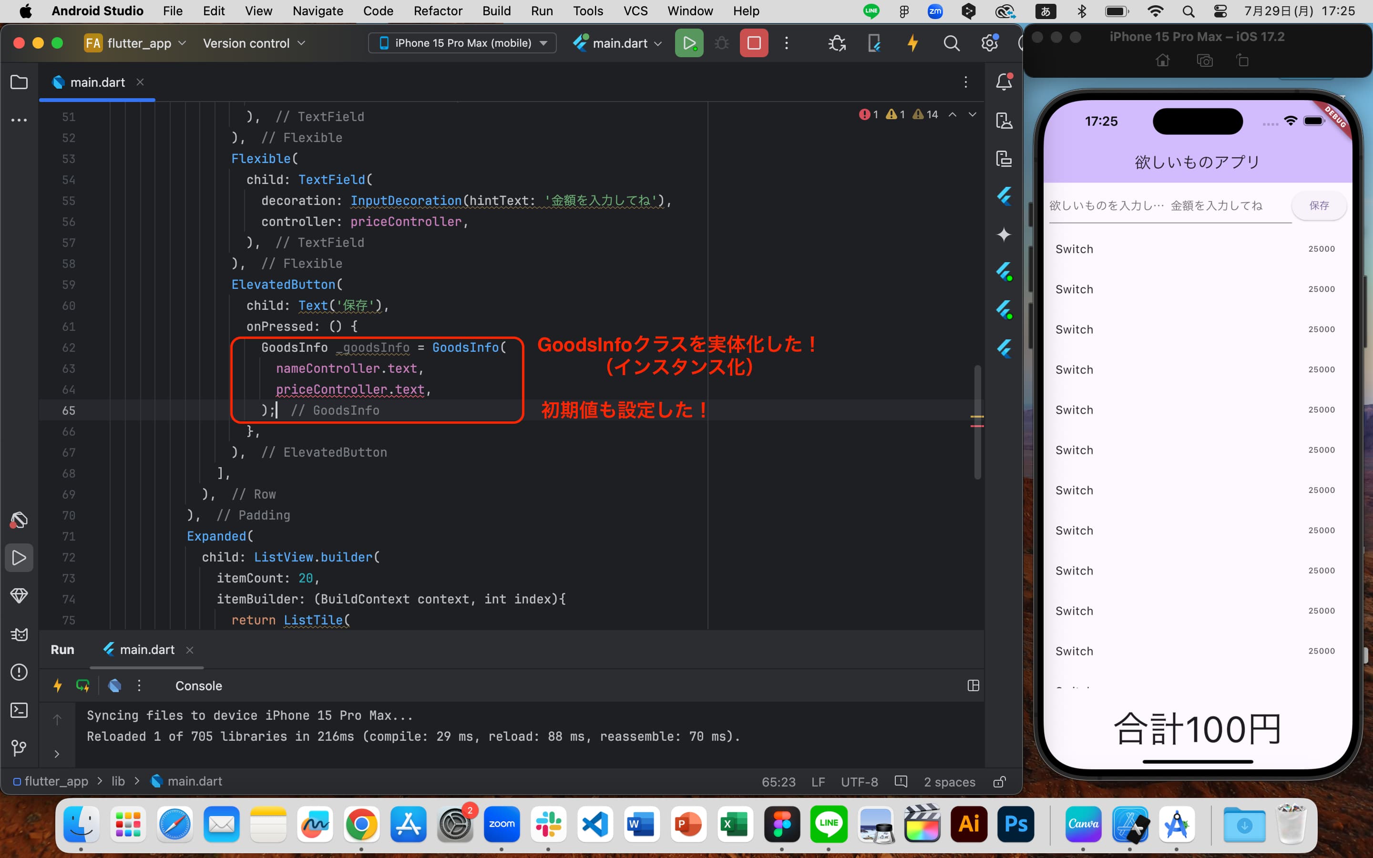1373x858 pixels.
Task: Select the Run tab in bottom panel
Action: [x=61, y=649]
